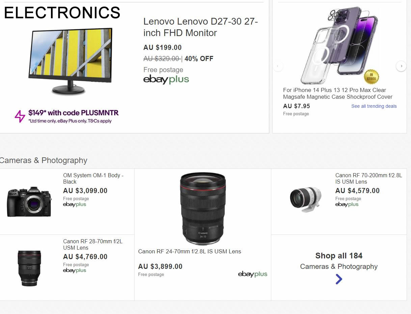Click eBay Plus logo on Canon RF 24-70mm
The height and width of the screenshot is (314, 411).
coord(252,274)
